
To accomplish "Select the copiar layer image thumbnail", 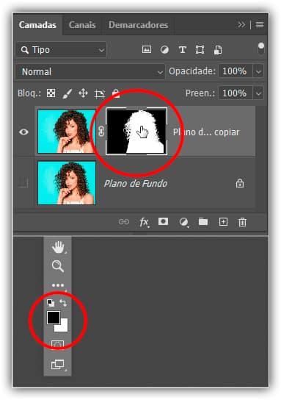I will point(67,132).
